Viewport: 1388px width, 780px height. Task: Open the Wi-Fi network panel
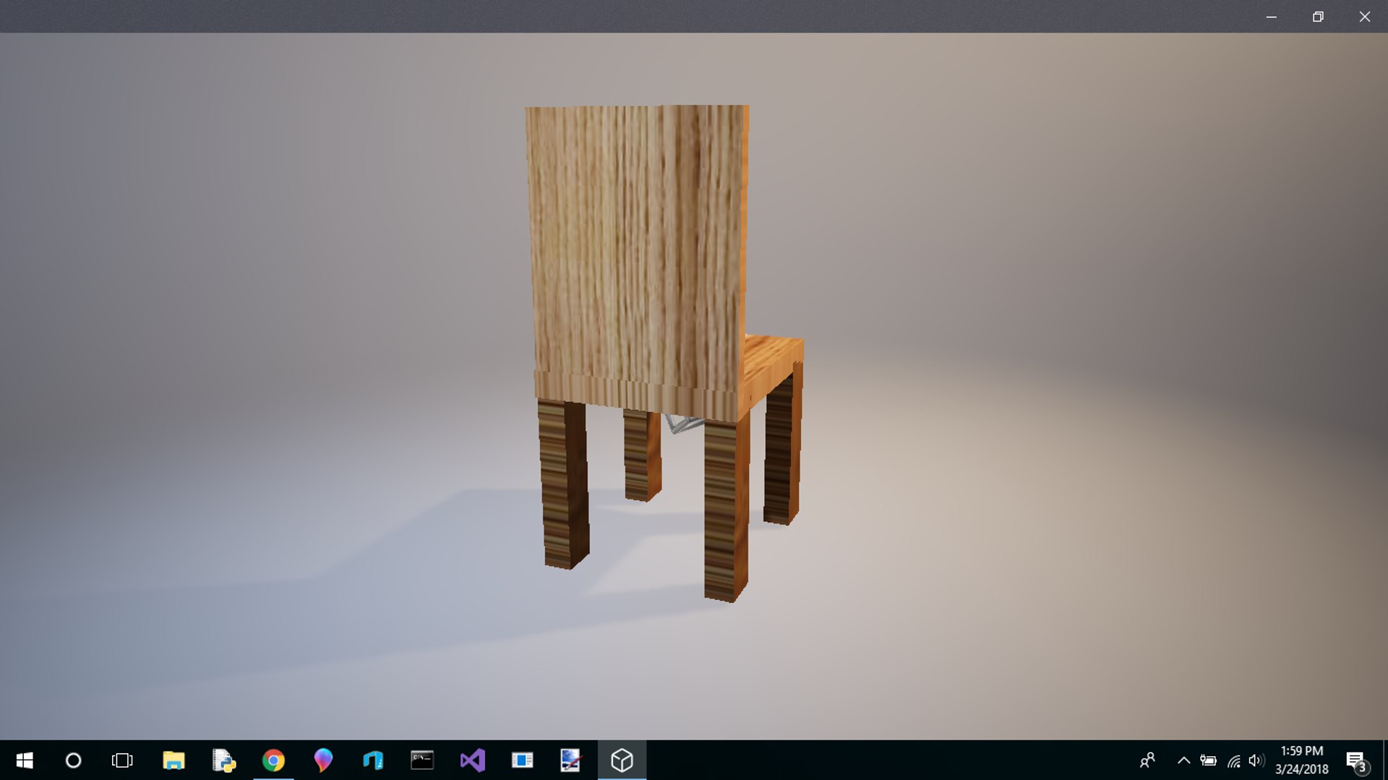(1234, 760)
